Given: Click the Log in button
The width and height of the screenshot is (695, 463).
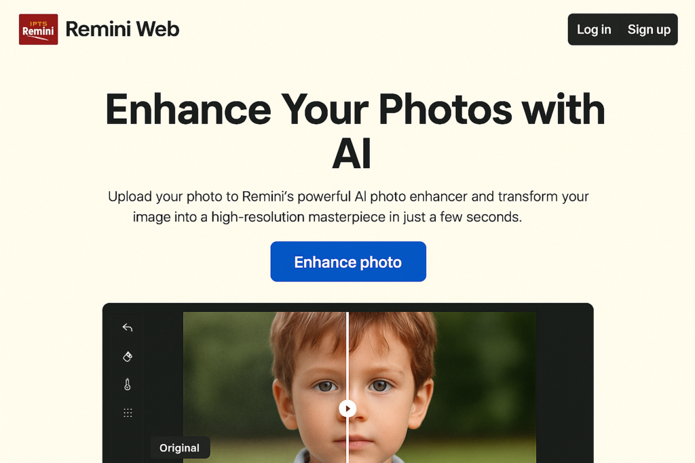Looking at the screenshot, I should [x=593, y=30].
